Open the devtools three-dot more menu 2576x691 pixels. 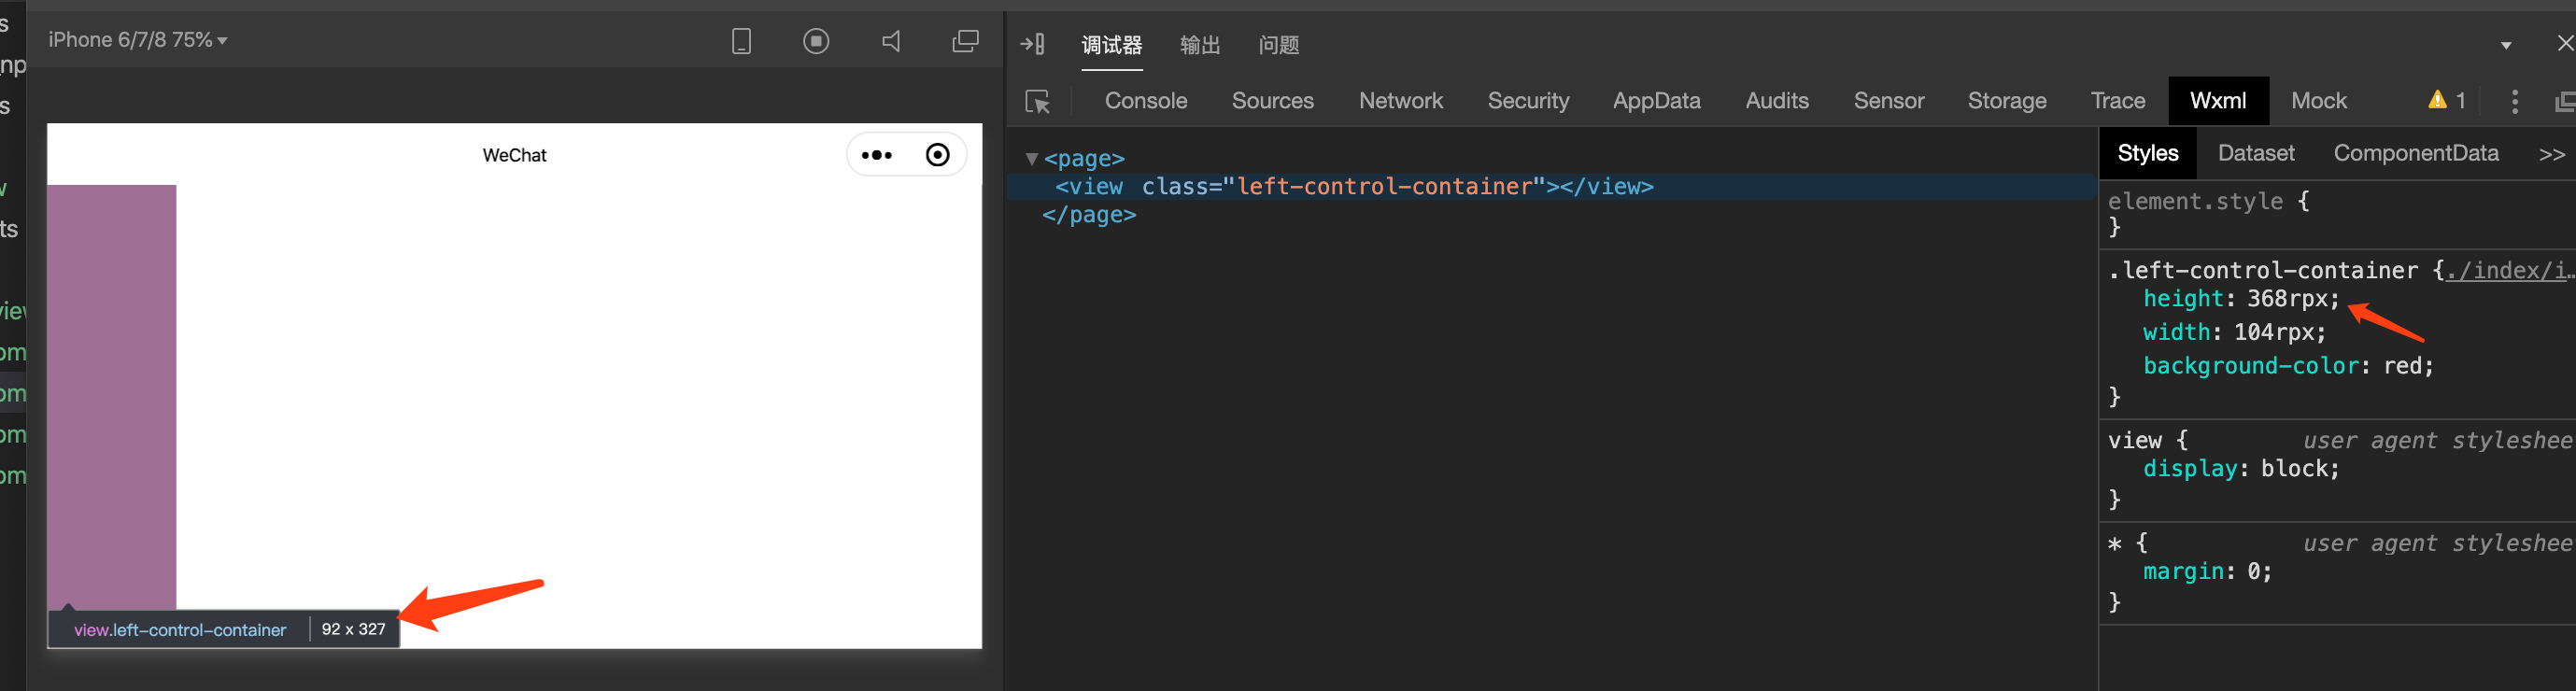pos(2514,101)
